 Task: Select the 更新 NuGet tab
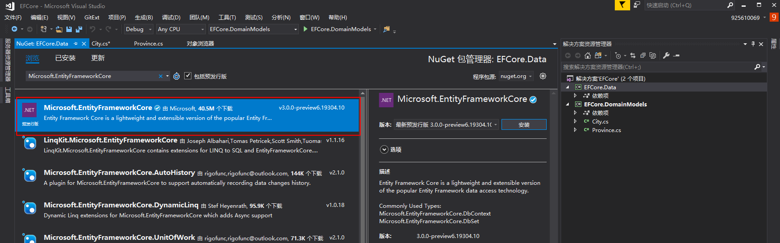pyautogui.click(x=98, y=58)
